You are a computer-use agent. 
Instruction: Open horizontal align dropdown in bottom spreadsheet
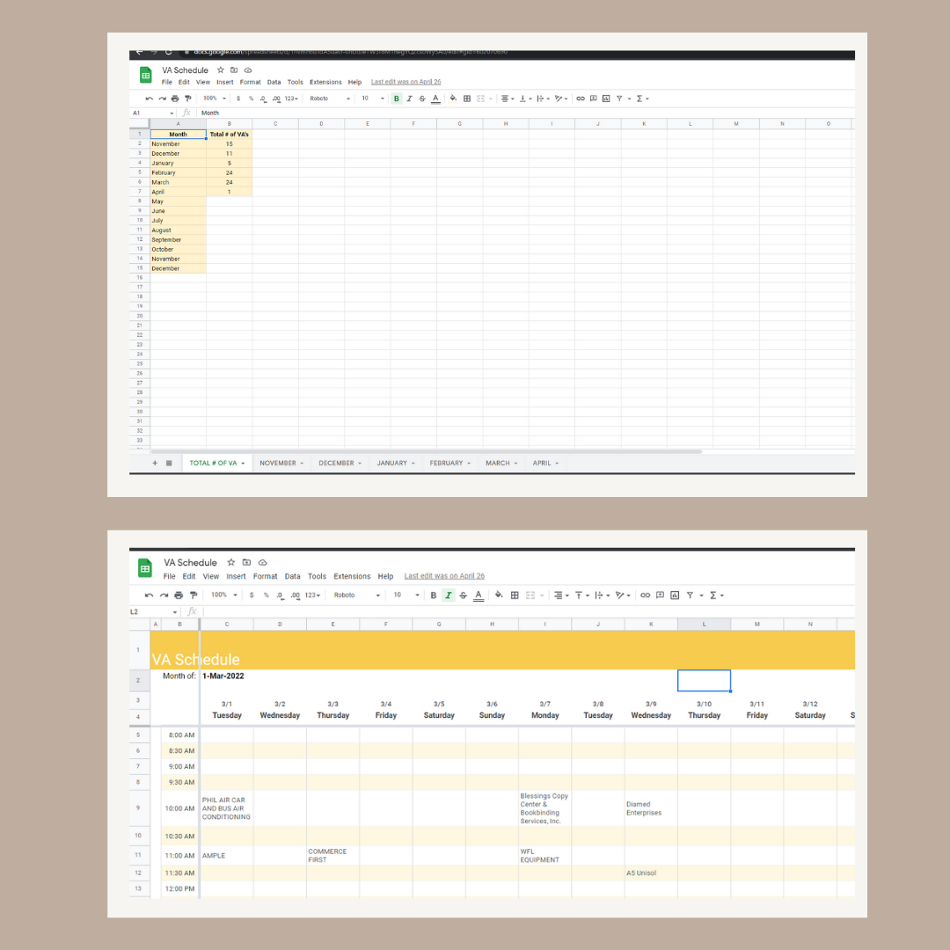[561, 596]
